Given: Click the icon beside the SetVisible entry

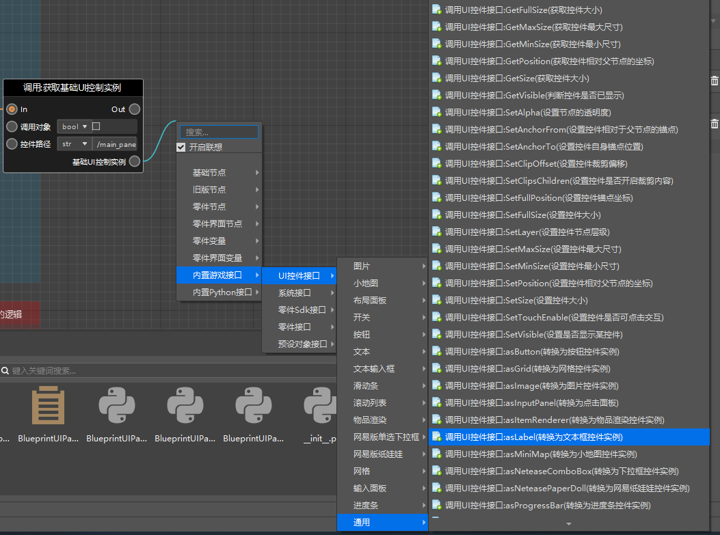Looking at the screenshot, I should pos(437,335).
